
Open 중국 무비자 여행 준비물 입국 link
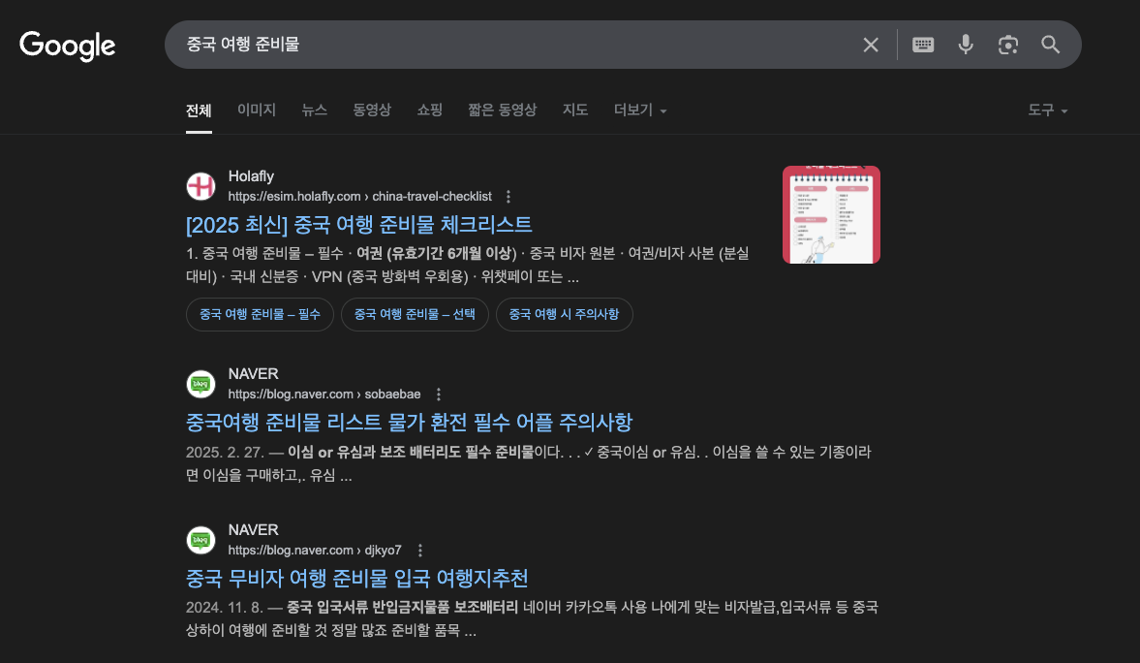[x=357, y=579]
